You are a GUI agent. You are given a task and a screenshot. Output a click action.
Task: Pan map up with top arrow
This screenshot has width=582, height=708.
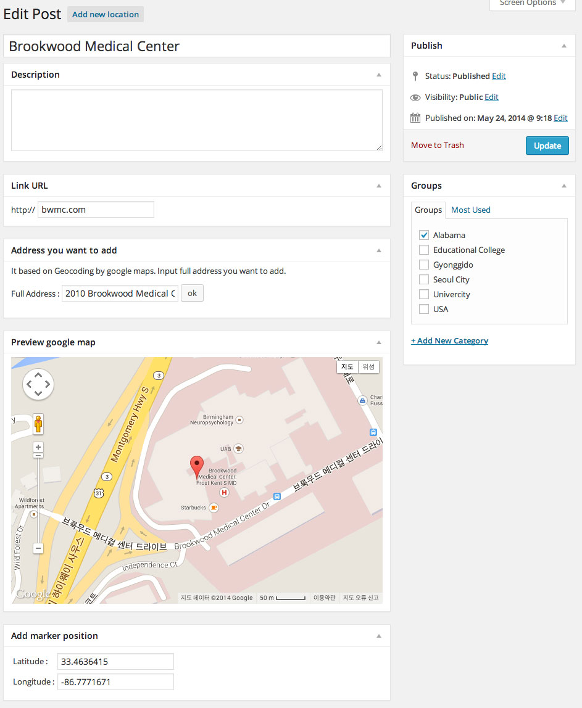(x=38, y=375)
